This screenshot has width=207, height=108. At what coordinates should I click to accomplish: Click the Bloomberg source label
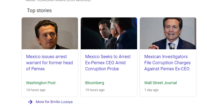click(95, 83)
